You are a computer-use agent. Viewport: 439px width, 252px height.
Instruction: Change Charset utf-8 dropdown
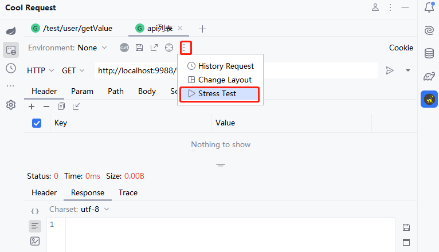95,209
